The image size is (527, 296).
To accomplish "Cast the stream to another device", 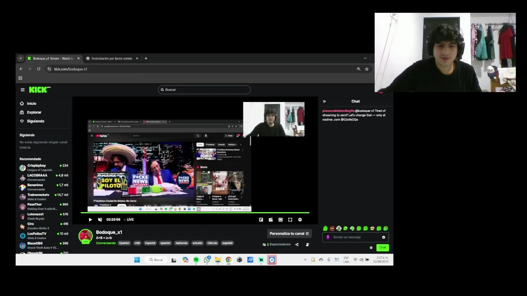I will pos(270,220).
